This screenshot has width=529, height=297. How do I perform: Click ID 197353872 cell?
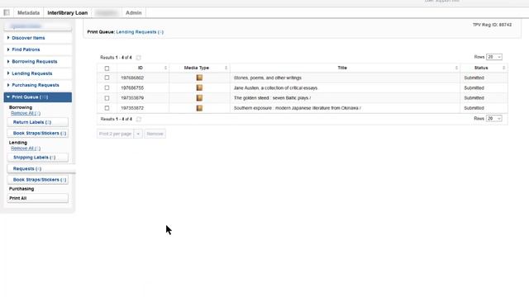click(132, 108)
